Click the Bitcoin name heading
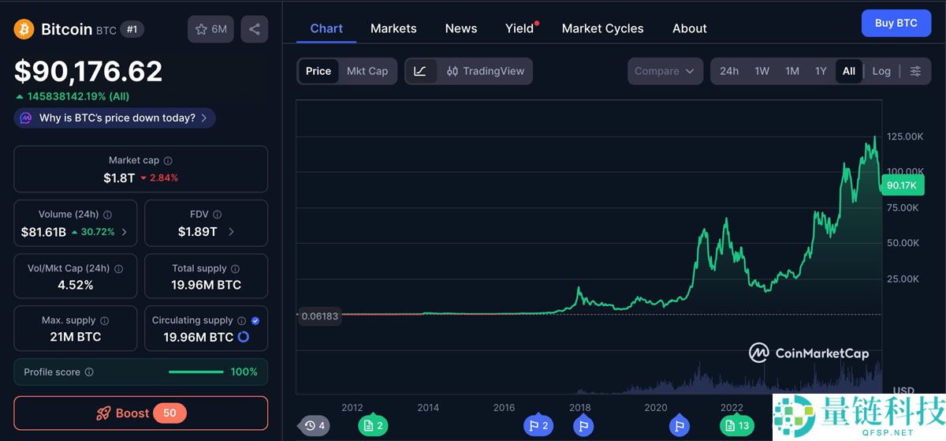This screenshot has height=441, width=946. [x=66, y=29]
